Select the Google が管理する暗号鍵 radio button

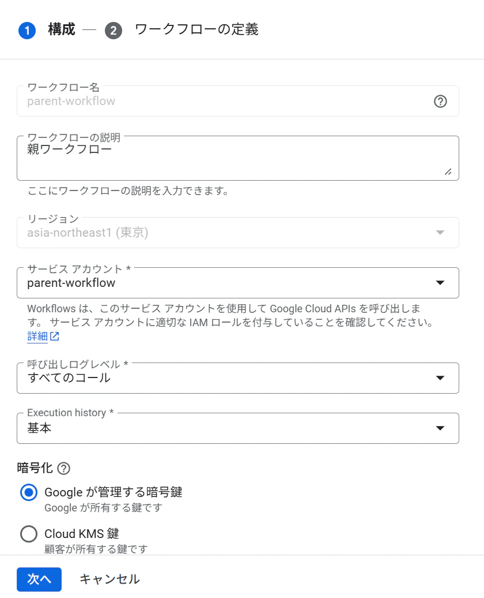tap(29, 492)
